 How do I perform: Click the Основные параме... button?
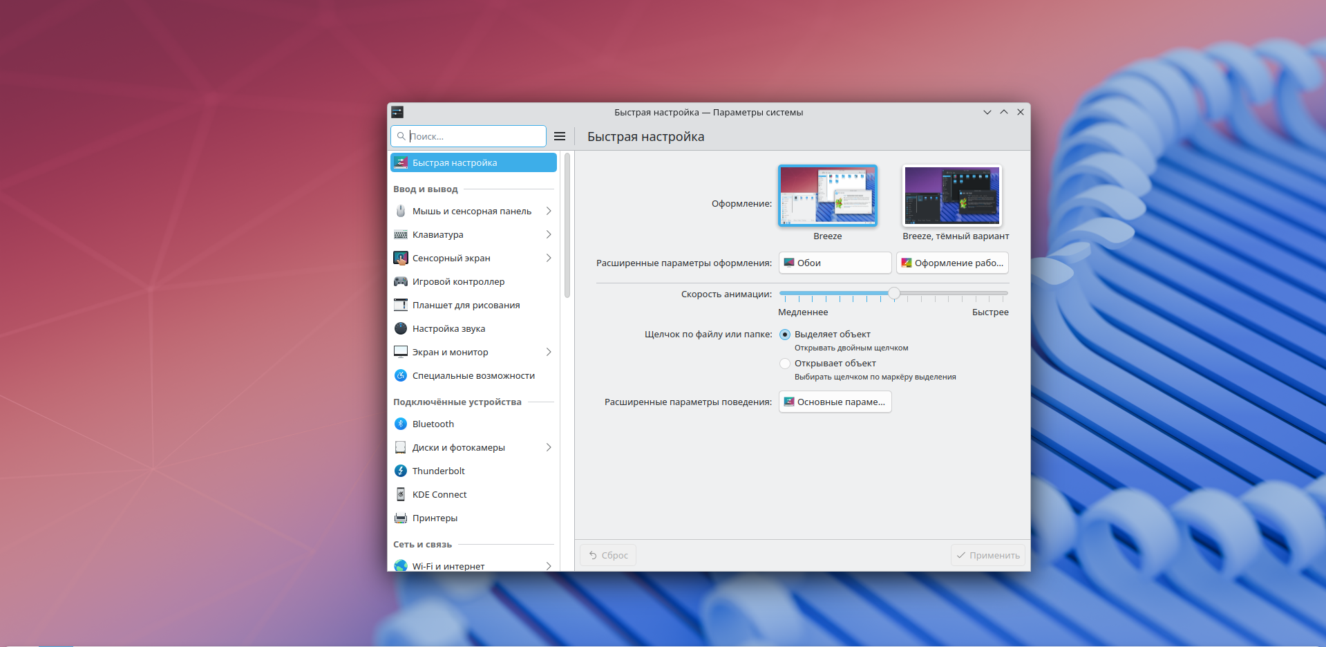pos(835,402)
